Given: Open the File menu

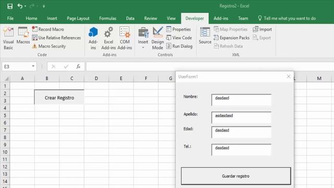Looking at the screenshot, I should (x=10, y=18).
